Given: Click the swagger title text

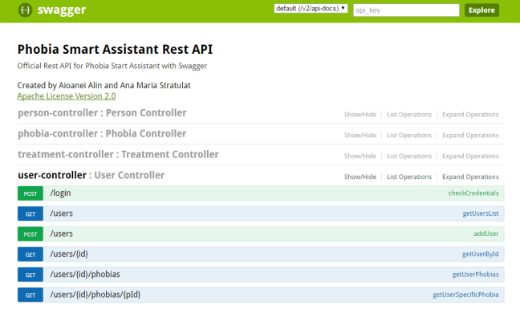Looking at the screenshot, I should click(x=62, y=10).
